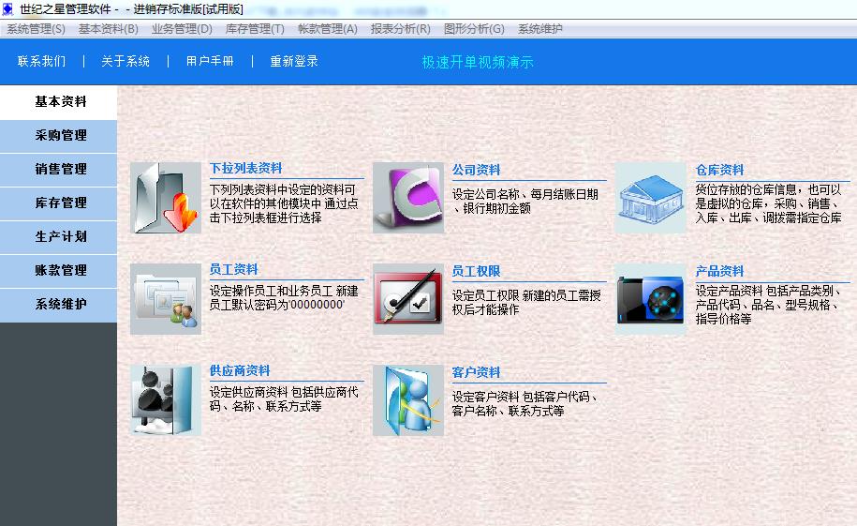Open the 客户资料 user folder icon
The image size is (857, 526).
[x=408, y=400]
